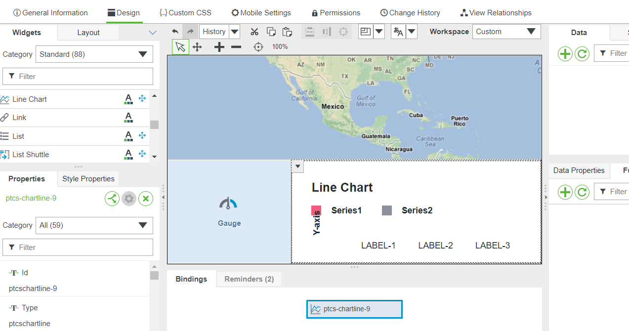Screen dimensions: 629x331
Task: Open the View Relationships tab
Action: tap(496, 13)
